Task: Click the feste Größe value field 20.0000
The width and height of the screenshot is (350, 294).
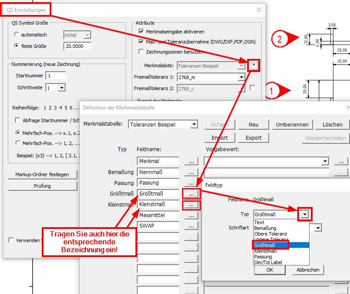Action: 77,46
